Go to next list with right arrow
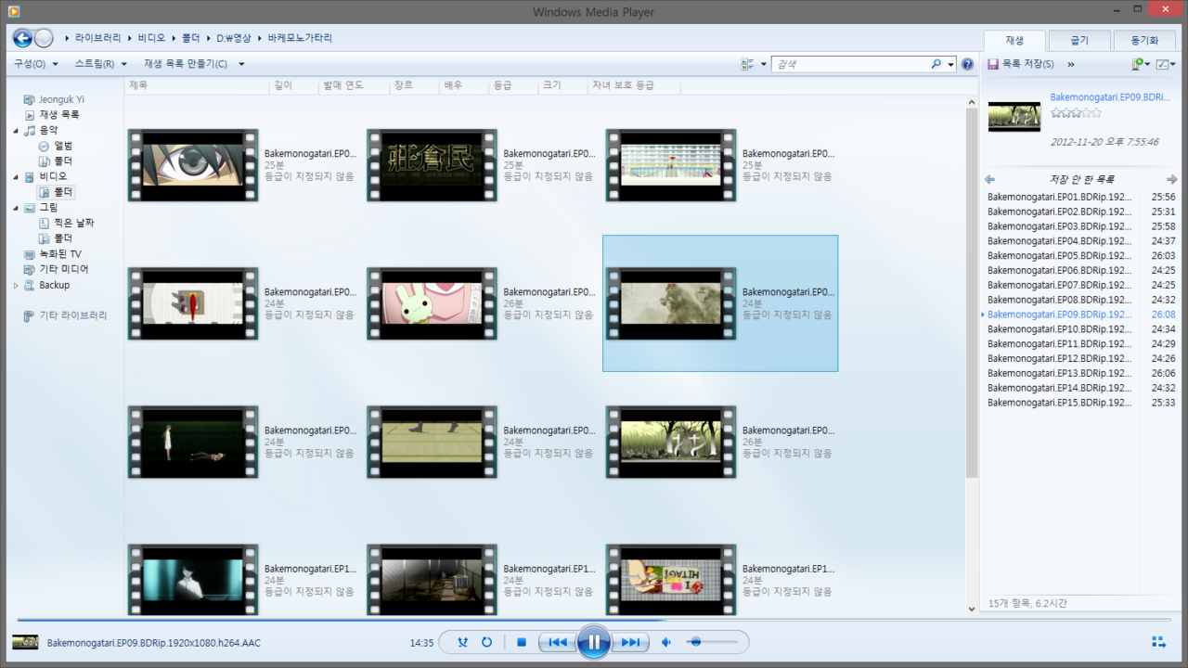 [1171, 179]
